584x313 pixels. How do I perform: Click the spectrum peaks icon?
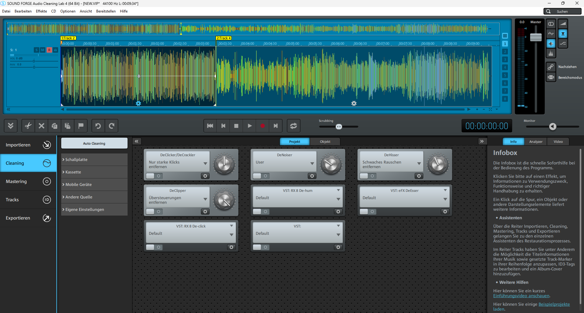[x=551, y=53]
